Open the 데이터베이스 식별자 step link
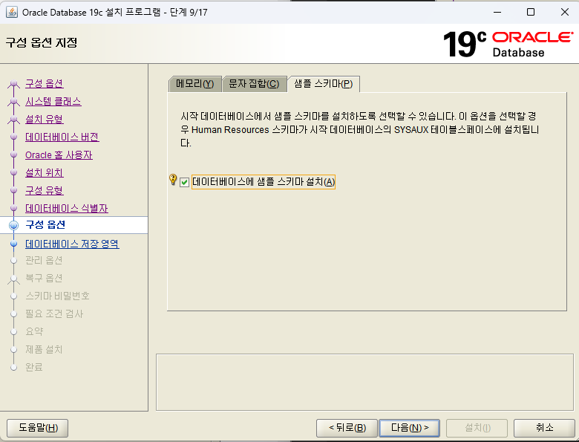This screenshot has width=579, height=442. [x=67, y=209]
